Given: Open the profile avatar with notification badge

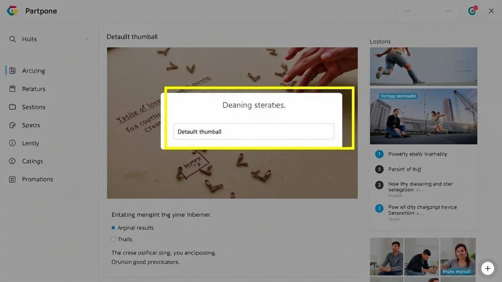Looking at the screenshot, I should tap(472, 11).
